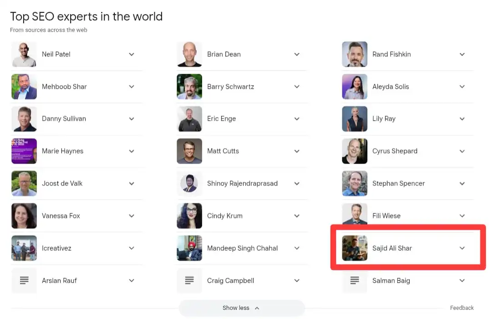Open the Matt Cutts dropdown arrow
The width and height of the screenshot is (489, 319).
[x=297, y=151]
